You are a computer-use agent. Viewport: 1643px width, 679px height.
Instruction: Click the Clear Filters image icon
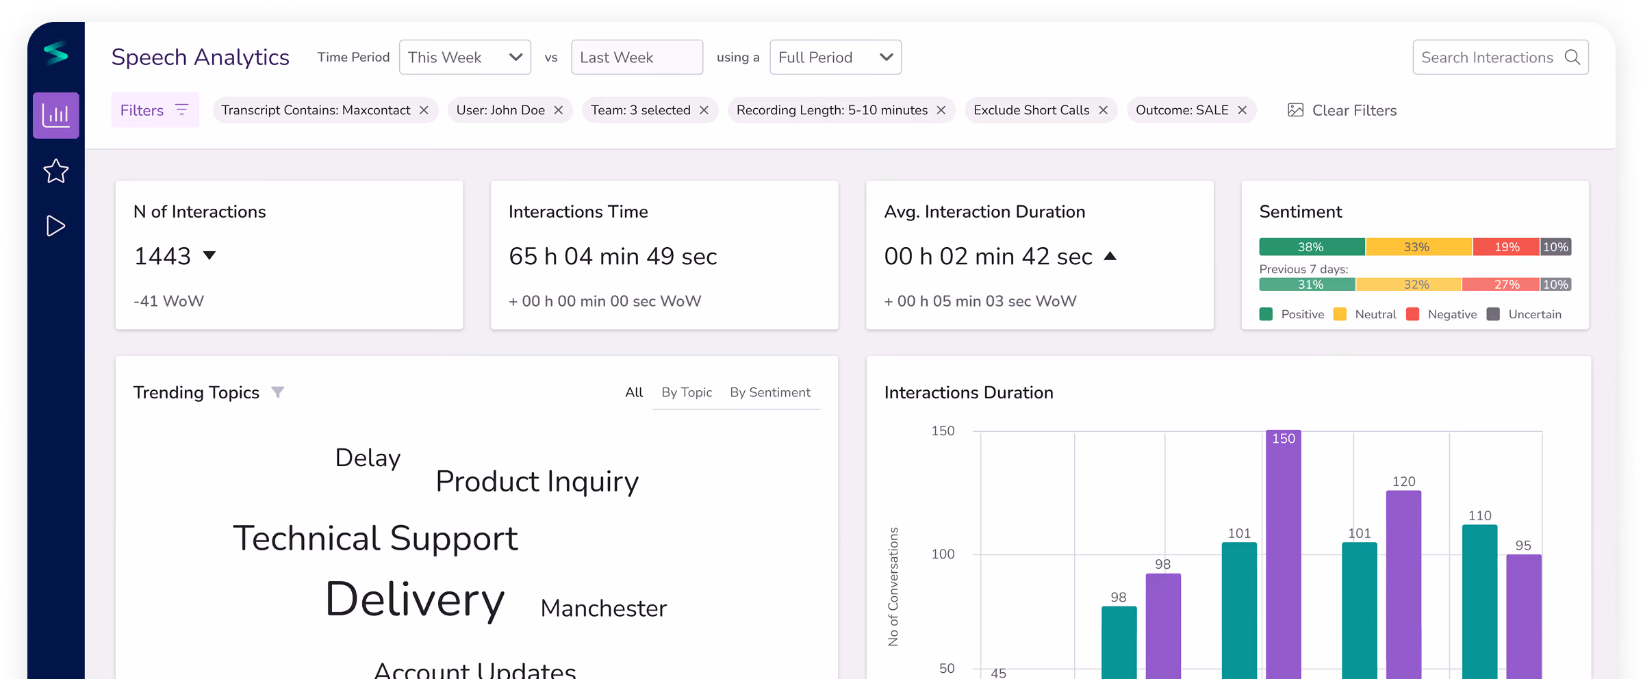(1295, 110)
